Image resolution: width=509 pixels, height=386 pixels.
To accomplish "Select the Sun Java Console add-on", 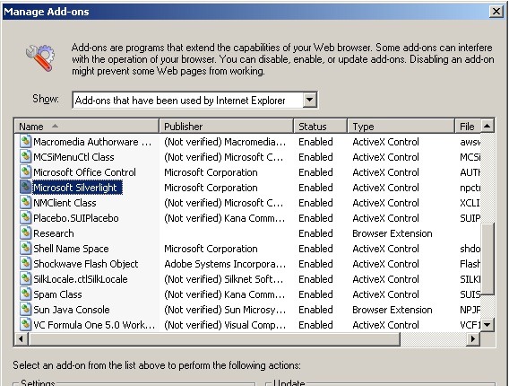I will click(72, 310).
